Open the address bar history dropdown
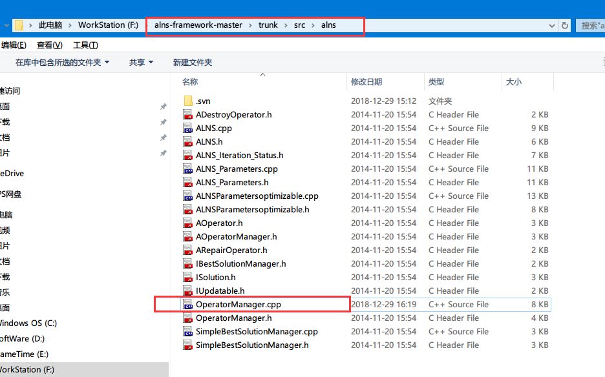Viewport: 605px width, 377px height. click(x=551, y=24)
